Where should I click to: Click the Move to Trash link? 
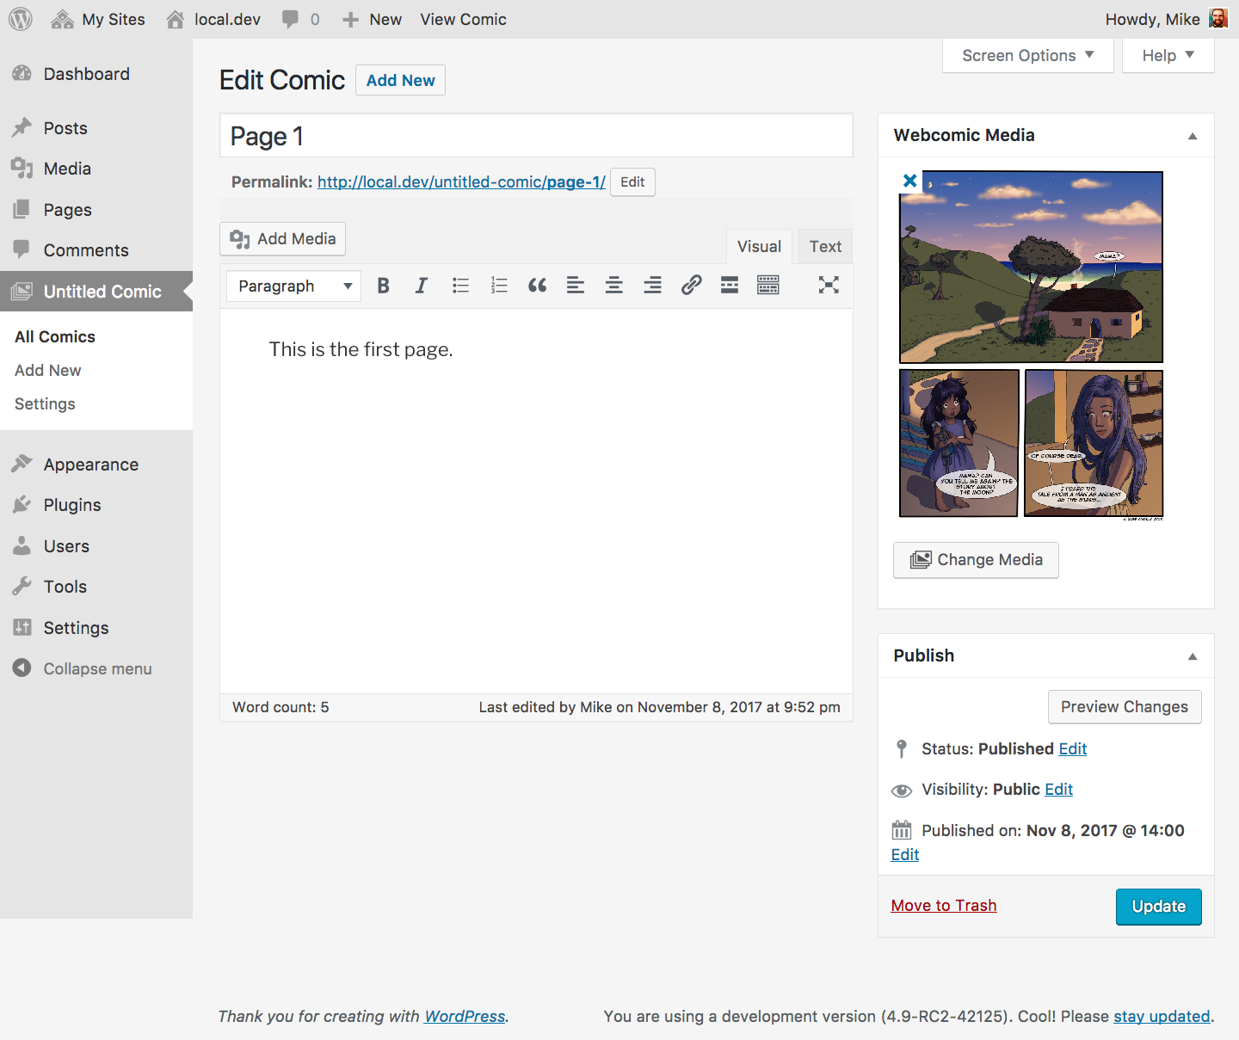943,905
